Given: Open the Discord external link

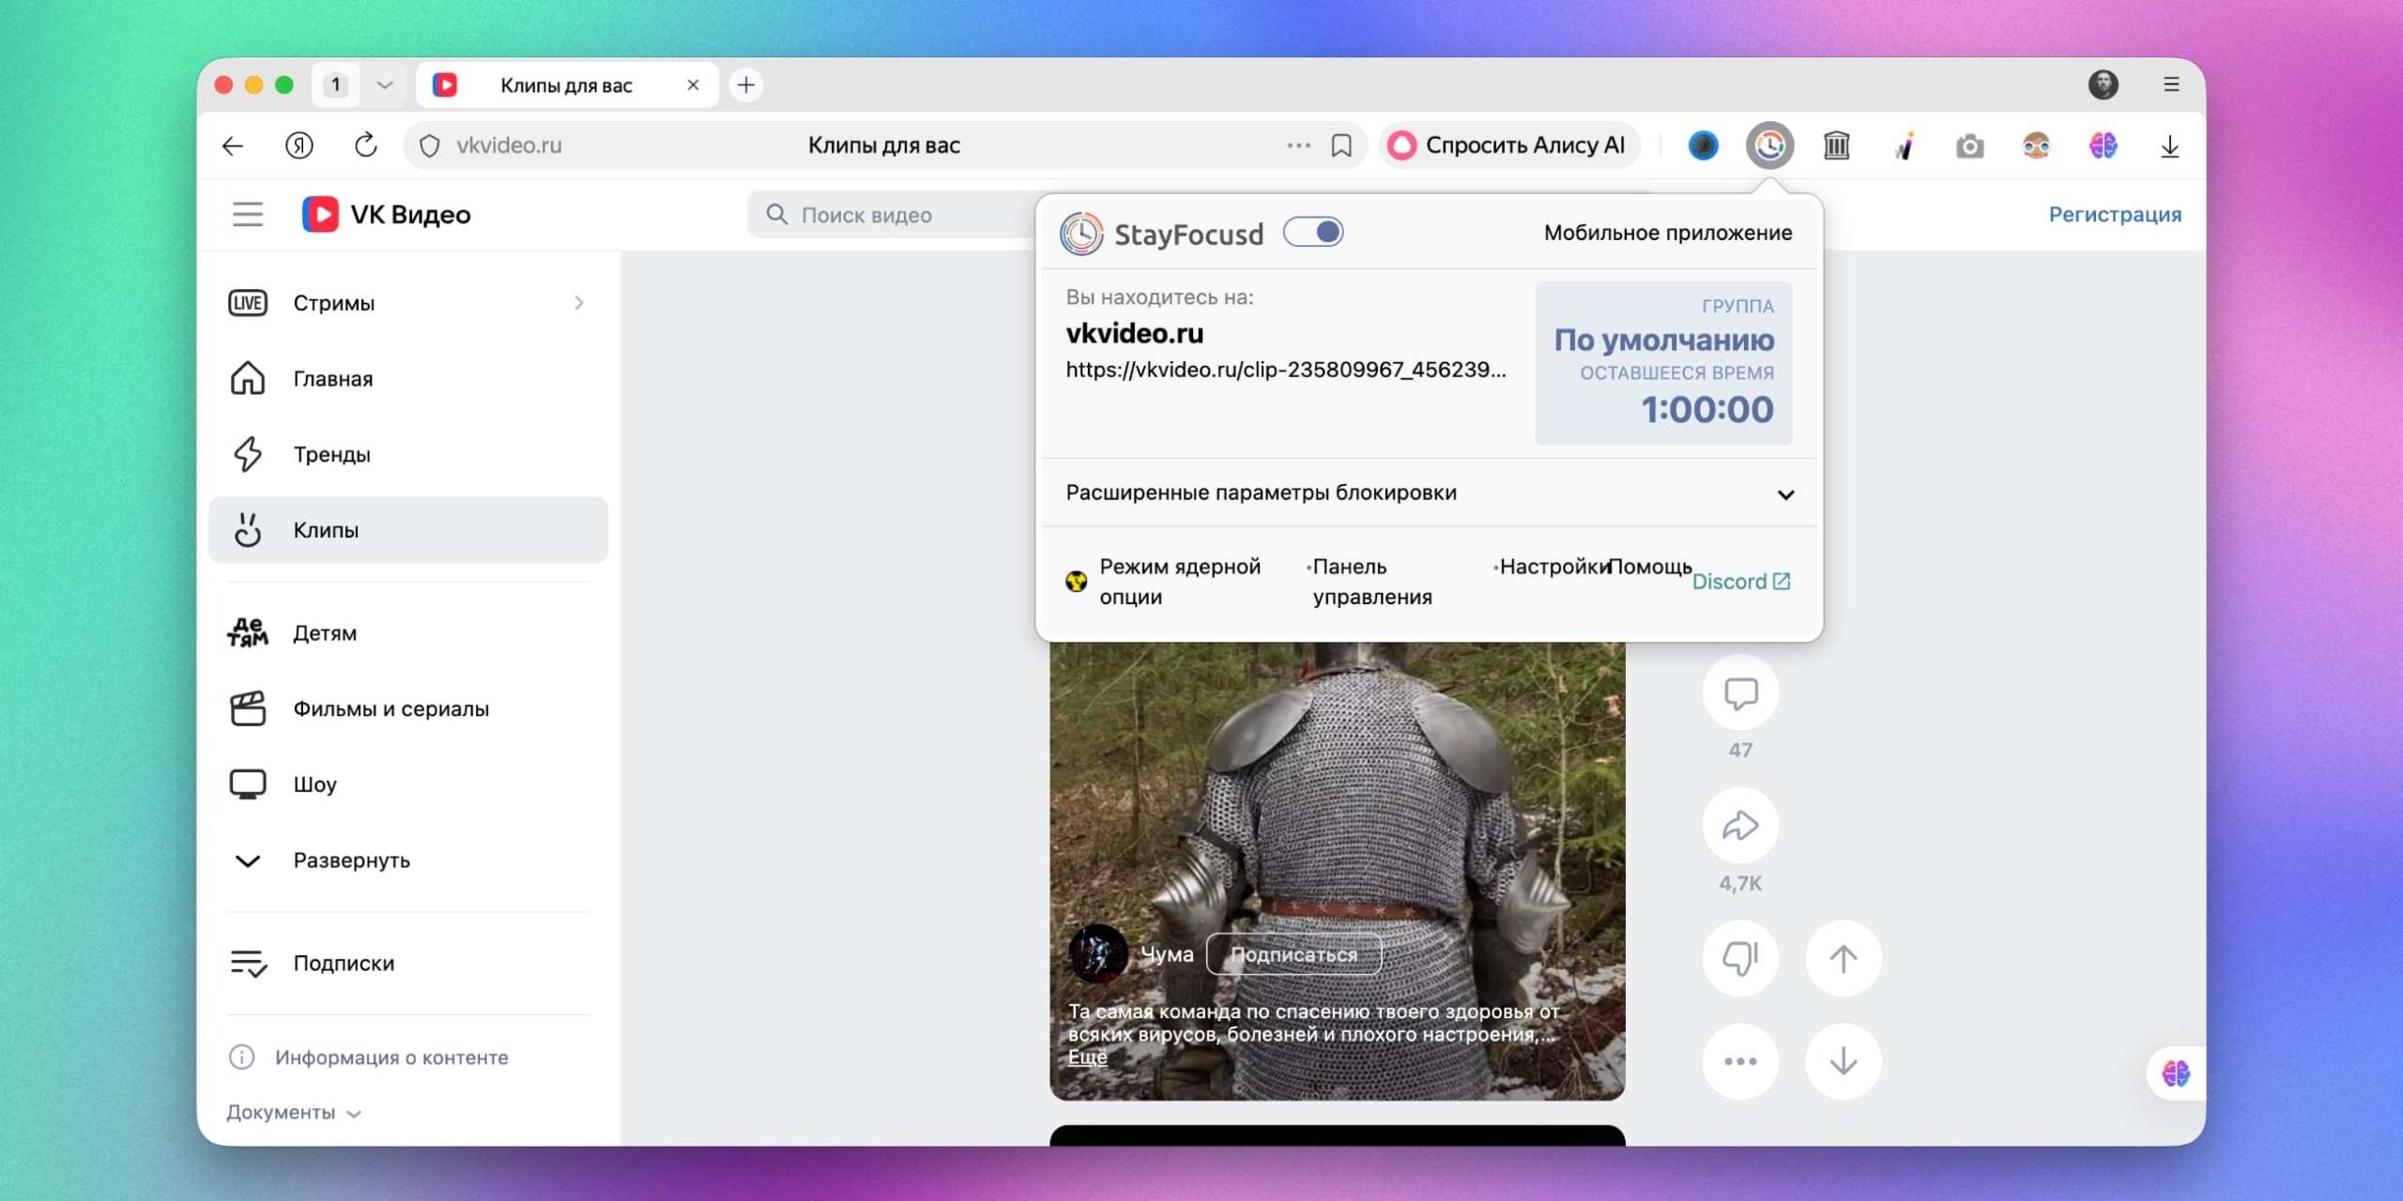Looking at the screenshot, I should (1741, 582).
